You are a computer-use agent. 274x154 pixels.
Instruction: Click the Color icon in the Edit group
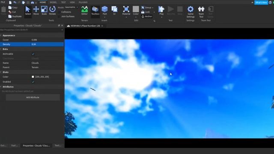coord(136,9)
